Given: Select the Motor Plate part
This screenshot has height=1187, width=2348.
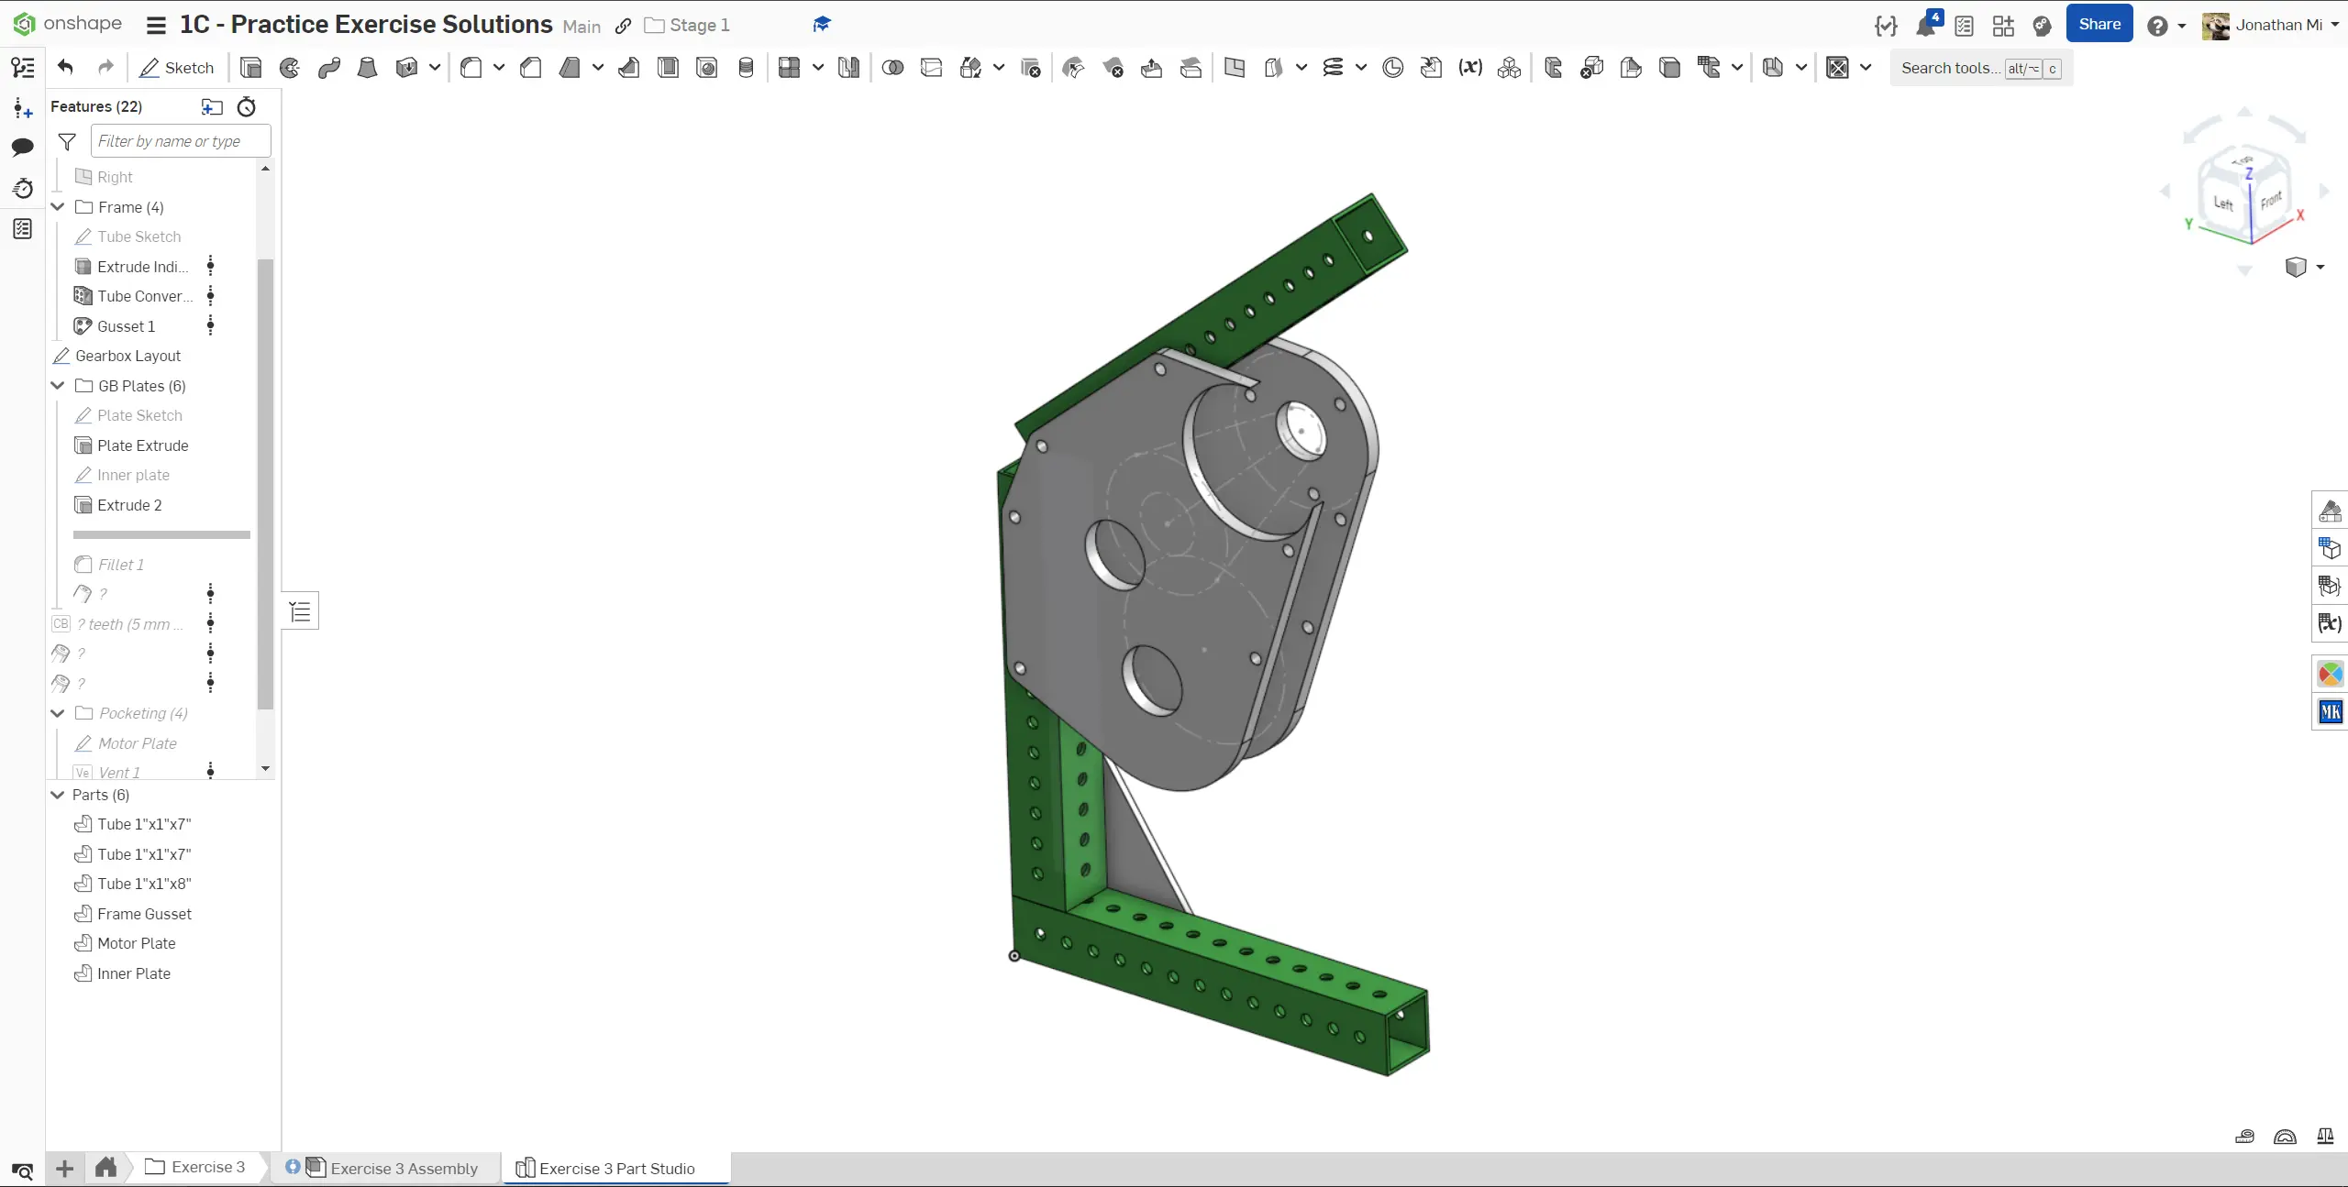Looking at the screenshot, I should (x=136, y=943).
